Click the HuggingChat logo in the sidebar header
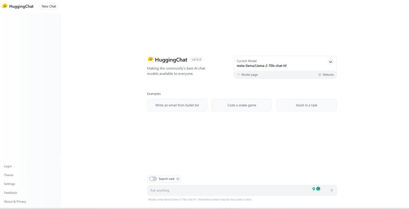409x209 pixels. coord(18,6)
